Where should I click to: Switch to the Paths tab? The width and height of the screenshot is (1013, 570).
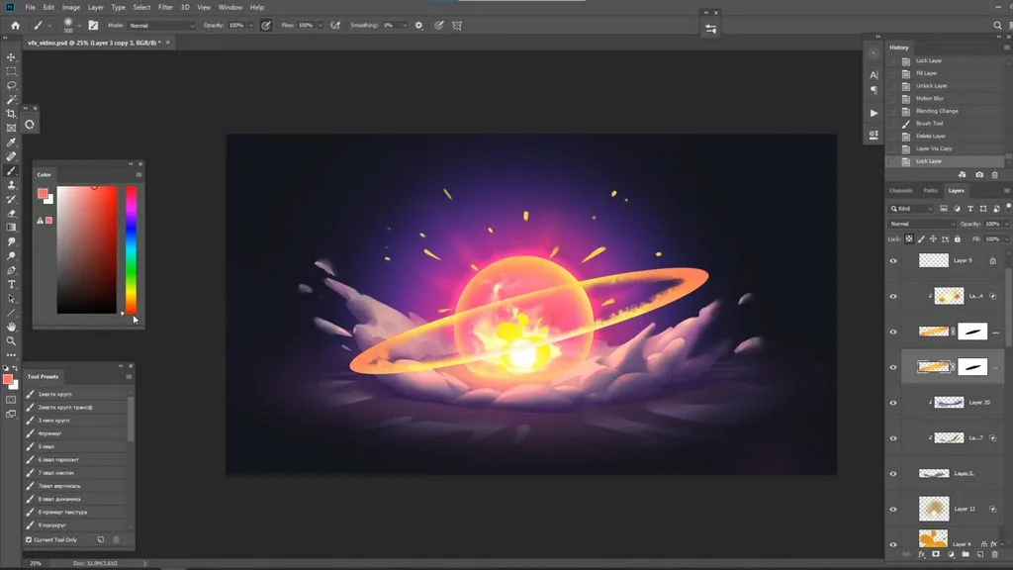coord(930,191)
